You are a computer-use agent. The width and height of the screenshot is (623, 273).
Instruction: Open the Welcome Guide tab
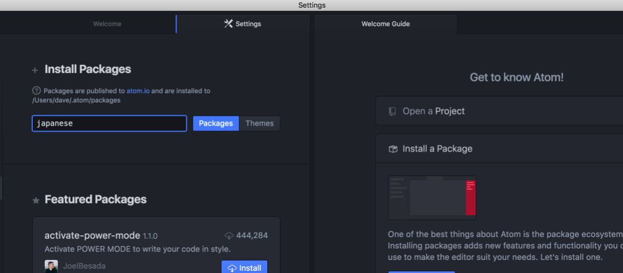tap(385, 24)
